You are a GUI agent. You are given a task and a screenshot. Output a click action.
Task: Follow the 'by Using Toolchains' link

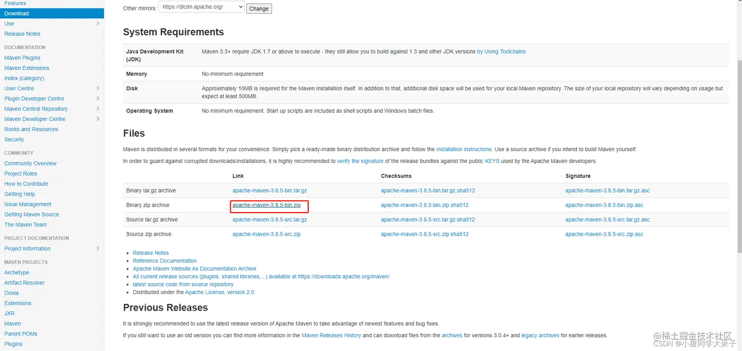pos(501,52)
